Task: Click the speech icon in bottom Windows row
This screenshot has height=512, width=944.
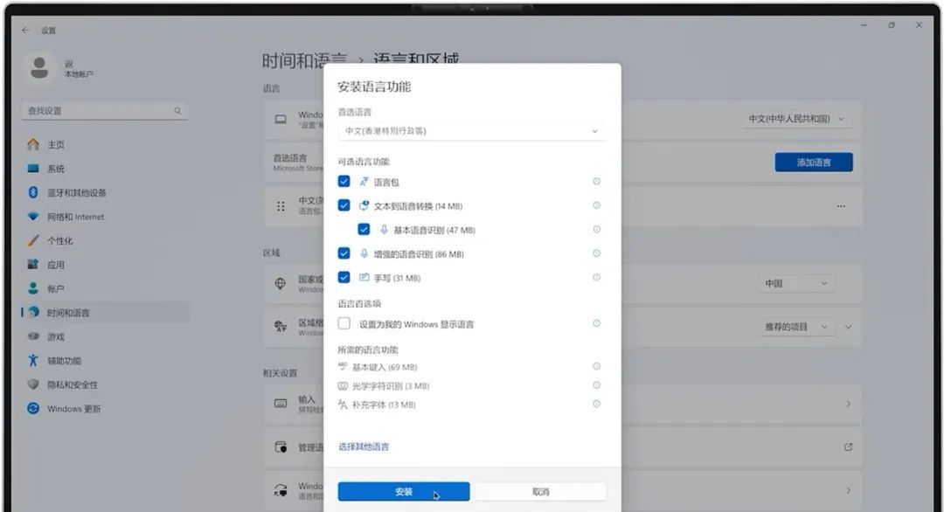Action: click(281, 490)
